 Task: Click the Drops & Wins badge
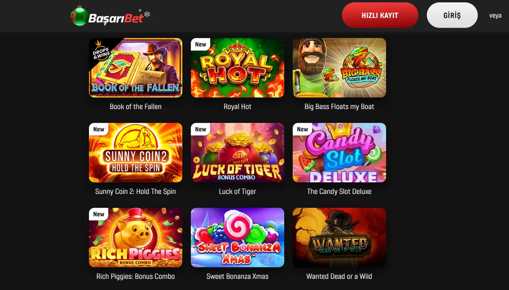101,51
